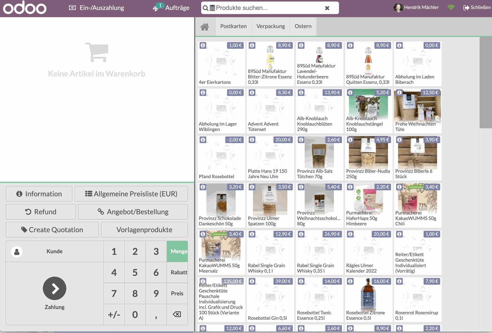Proceed to payment with arrow button
Image resolution: width=492 pixels, height=333 pixels.
[55, 288]
